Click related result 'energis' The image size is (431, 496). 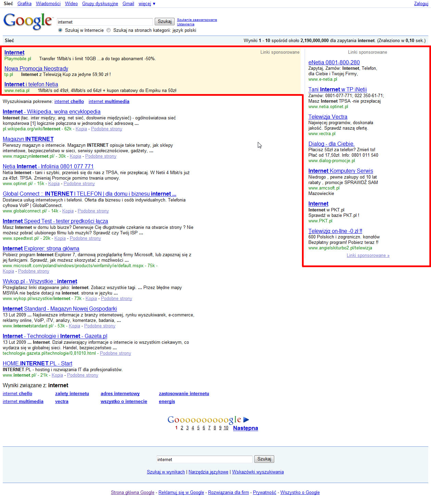(x=167, y=401)
